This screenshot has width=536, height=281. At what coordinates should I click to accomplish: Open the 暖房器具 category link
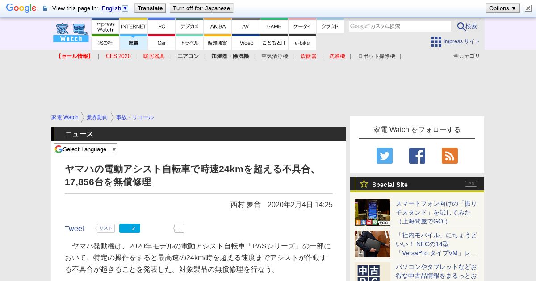pos(154,56)
